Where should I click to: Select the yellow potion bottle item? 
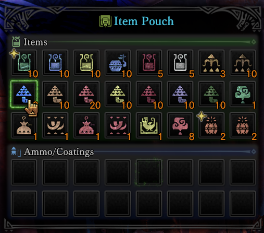click(86, 63)
